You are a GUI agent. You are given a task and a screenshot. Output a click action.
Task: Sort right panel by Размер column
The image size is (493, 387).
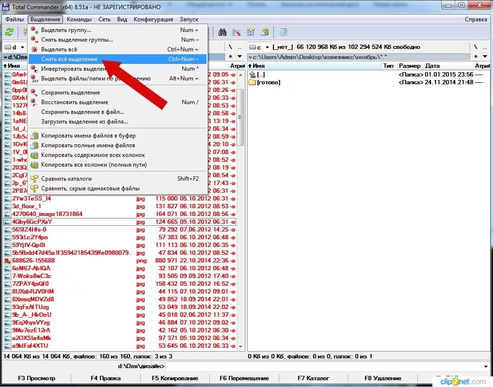410,66
